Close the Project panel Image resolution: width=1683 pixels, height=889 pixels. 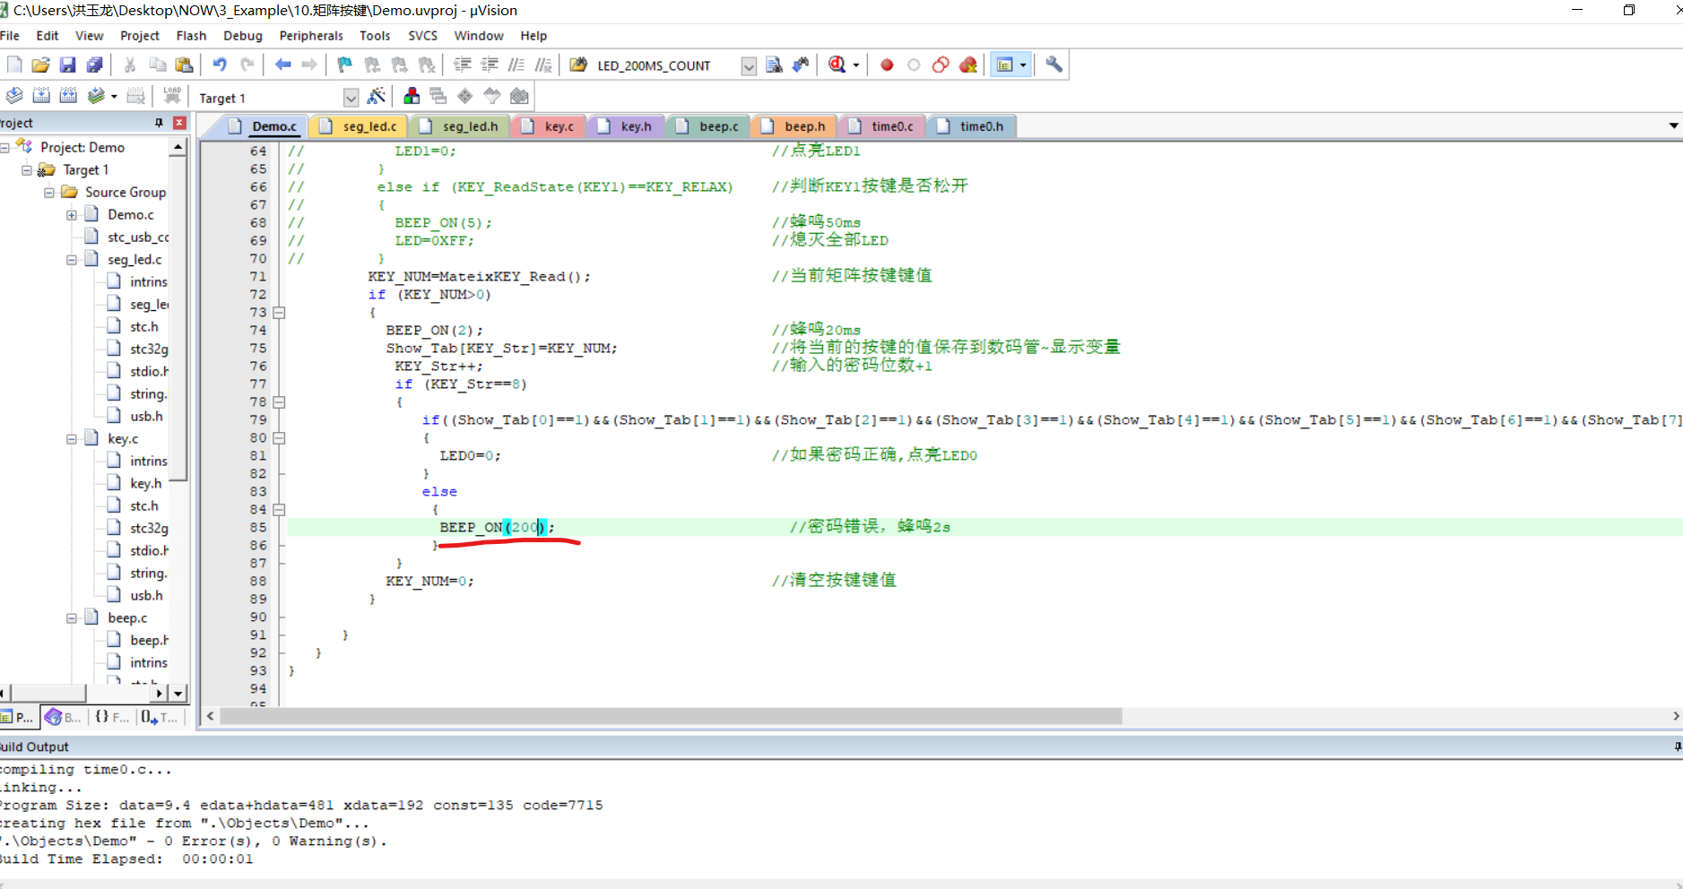pos(179,123)
